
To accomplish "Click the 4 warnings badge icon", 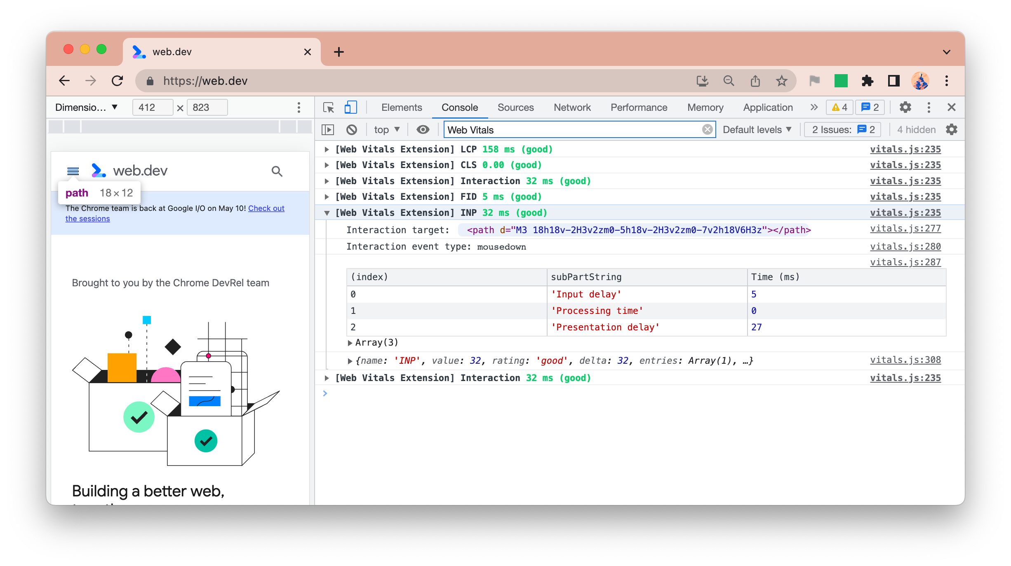I will (838, 107).
